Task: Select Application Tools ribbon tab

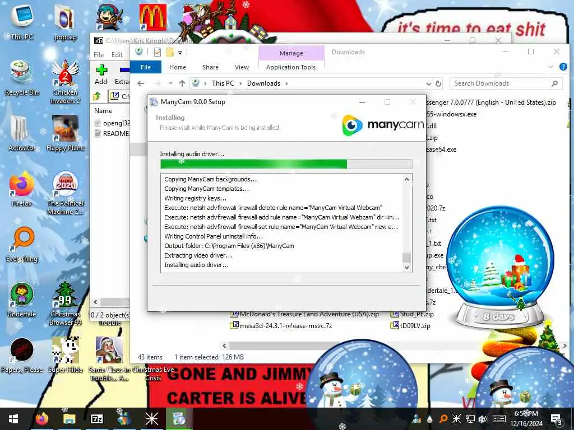Action: coord(291,67)
